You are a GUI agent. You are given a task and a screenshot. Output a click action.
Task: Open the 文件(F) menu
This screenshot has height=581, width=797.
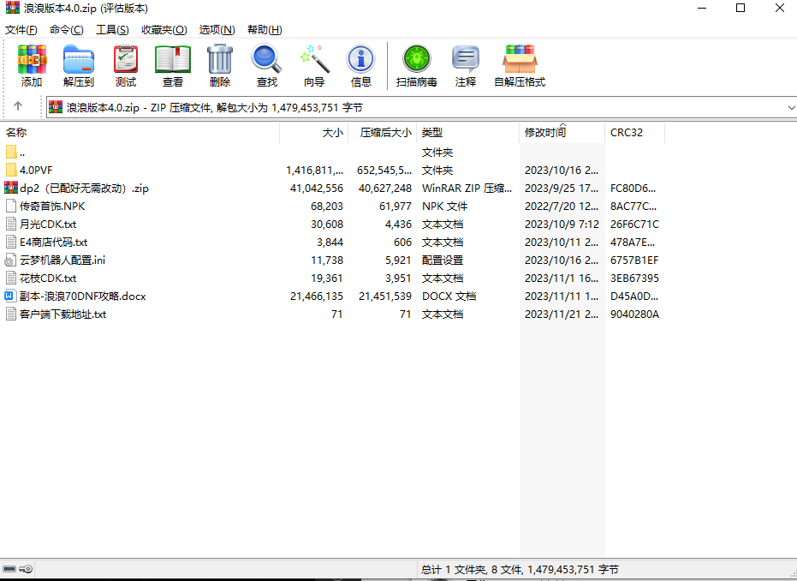tap(21, 30)
